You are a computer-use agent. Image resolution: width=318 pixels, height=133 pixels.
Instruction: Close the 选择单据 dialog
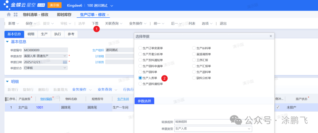point(271,36)
